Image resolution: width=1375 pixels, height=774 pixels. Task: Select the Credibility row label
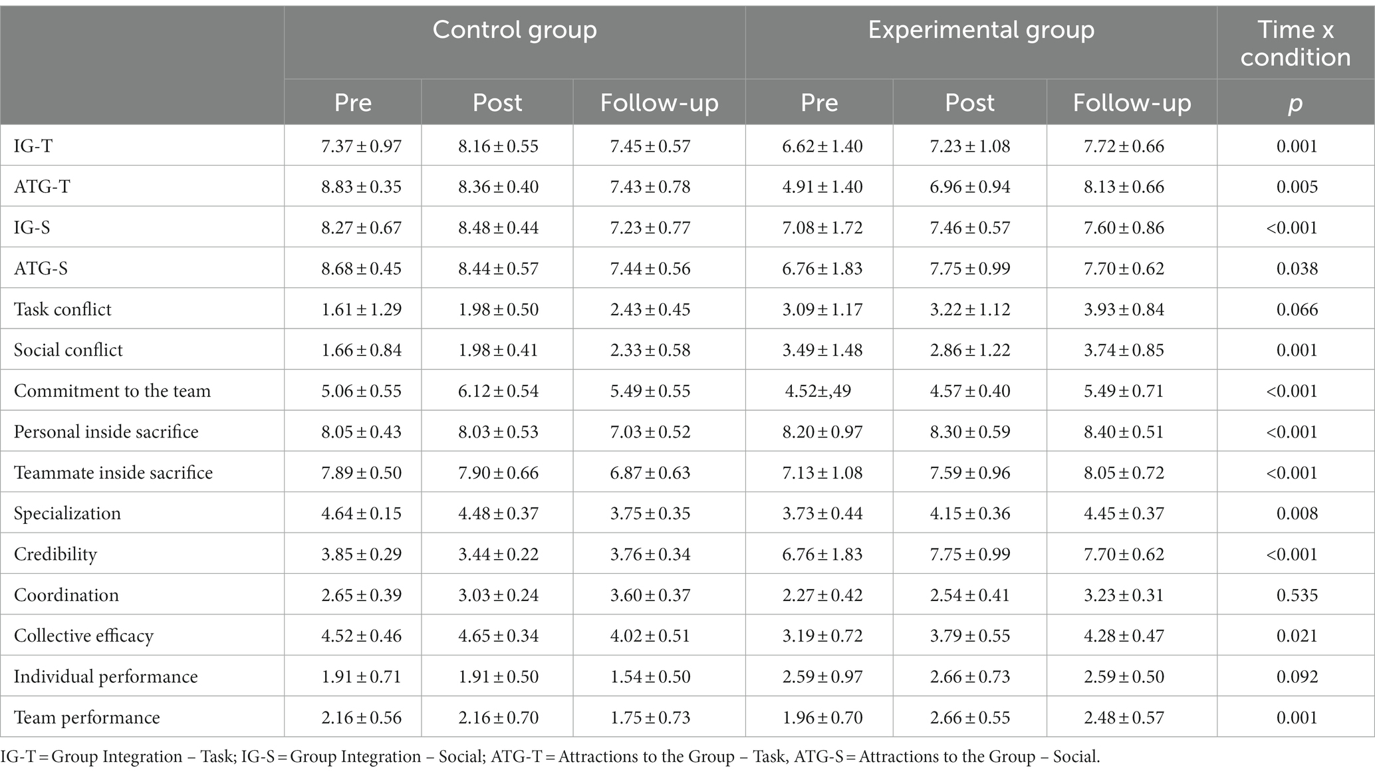point(55,555)
